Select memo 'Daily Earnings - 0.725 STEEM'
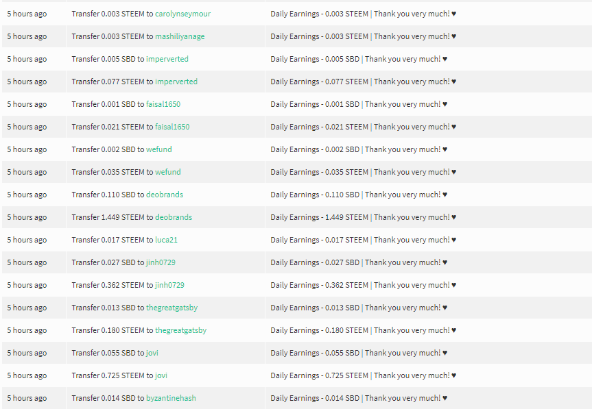This screenshot has height=409, width=592. click(x=320, y=376)
